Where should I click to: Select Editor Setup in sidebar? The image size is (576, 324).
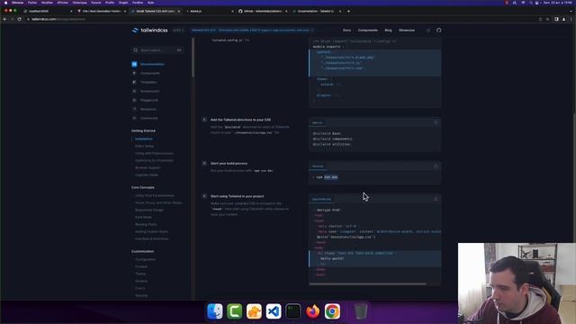tap(144, 146)
